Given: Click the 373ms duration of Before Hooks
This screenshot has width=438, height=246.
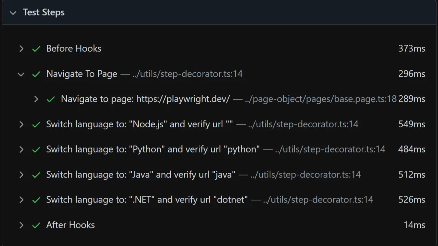Looking at the screenshot, I should [x=412, y=49].
